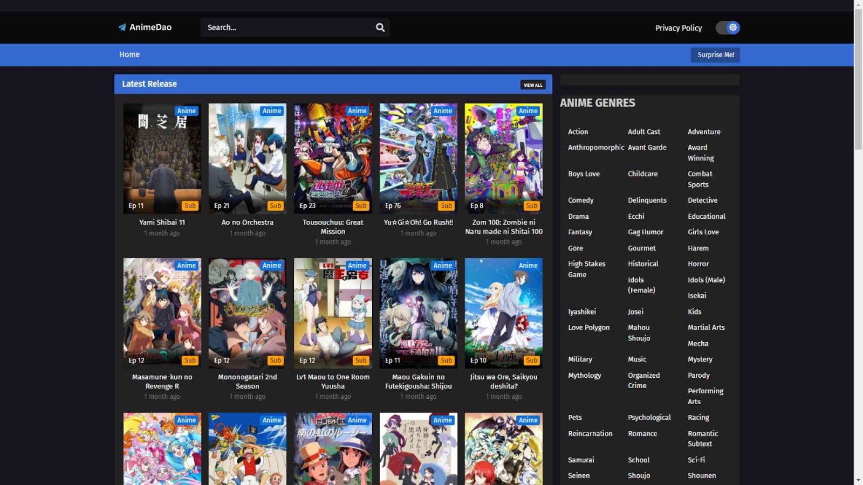Click the Sub badge on Masamune-kun no Revenge R

click(x=190, y=361)
